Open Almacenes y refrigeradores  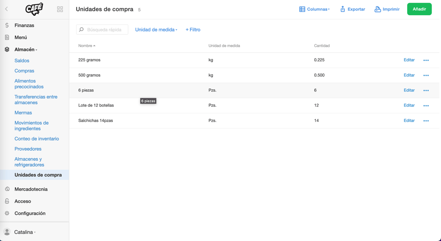point(29,162)
